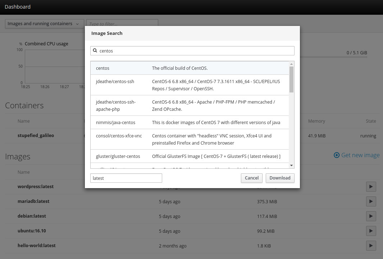
Task: Click the Name column header in Containers table
Action: tap(24, 121)
